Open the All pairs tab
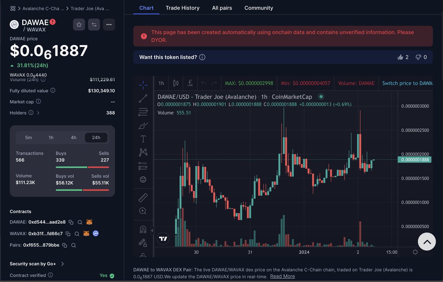 222,8
